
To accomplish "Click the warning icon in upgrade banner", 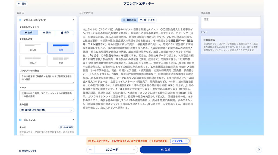I will (x=90, y=141).
